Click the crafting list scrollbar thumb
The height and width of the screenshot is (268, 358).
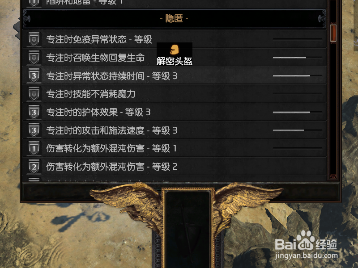(x=333, y=33)
